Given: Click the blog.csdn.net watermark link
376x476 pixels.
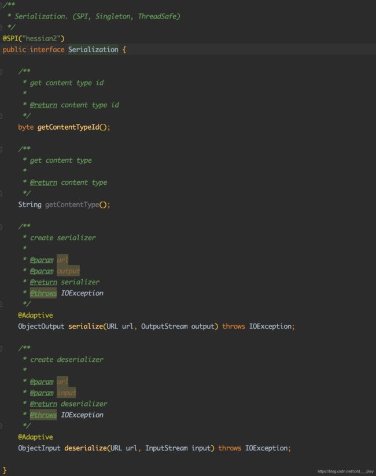Looking at the screenshot, I should pyautogui.click(x=345, y=471).
